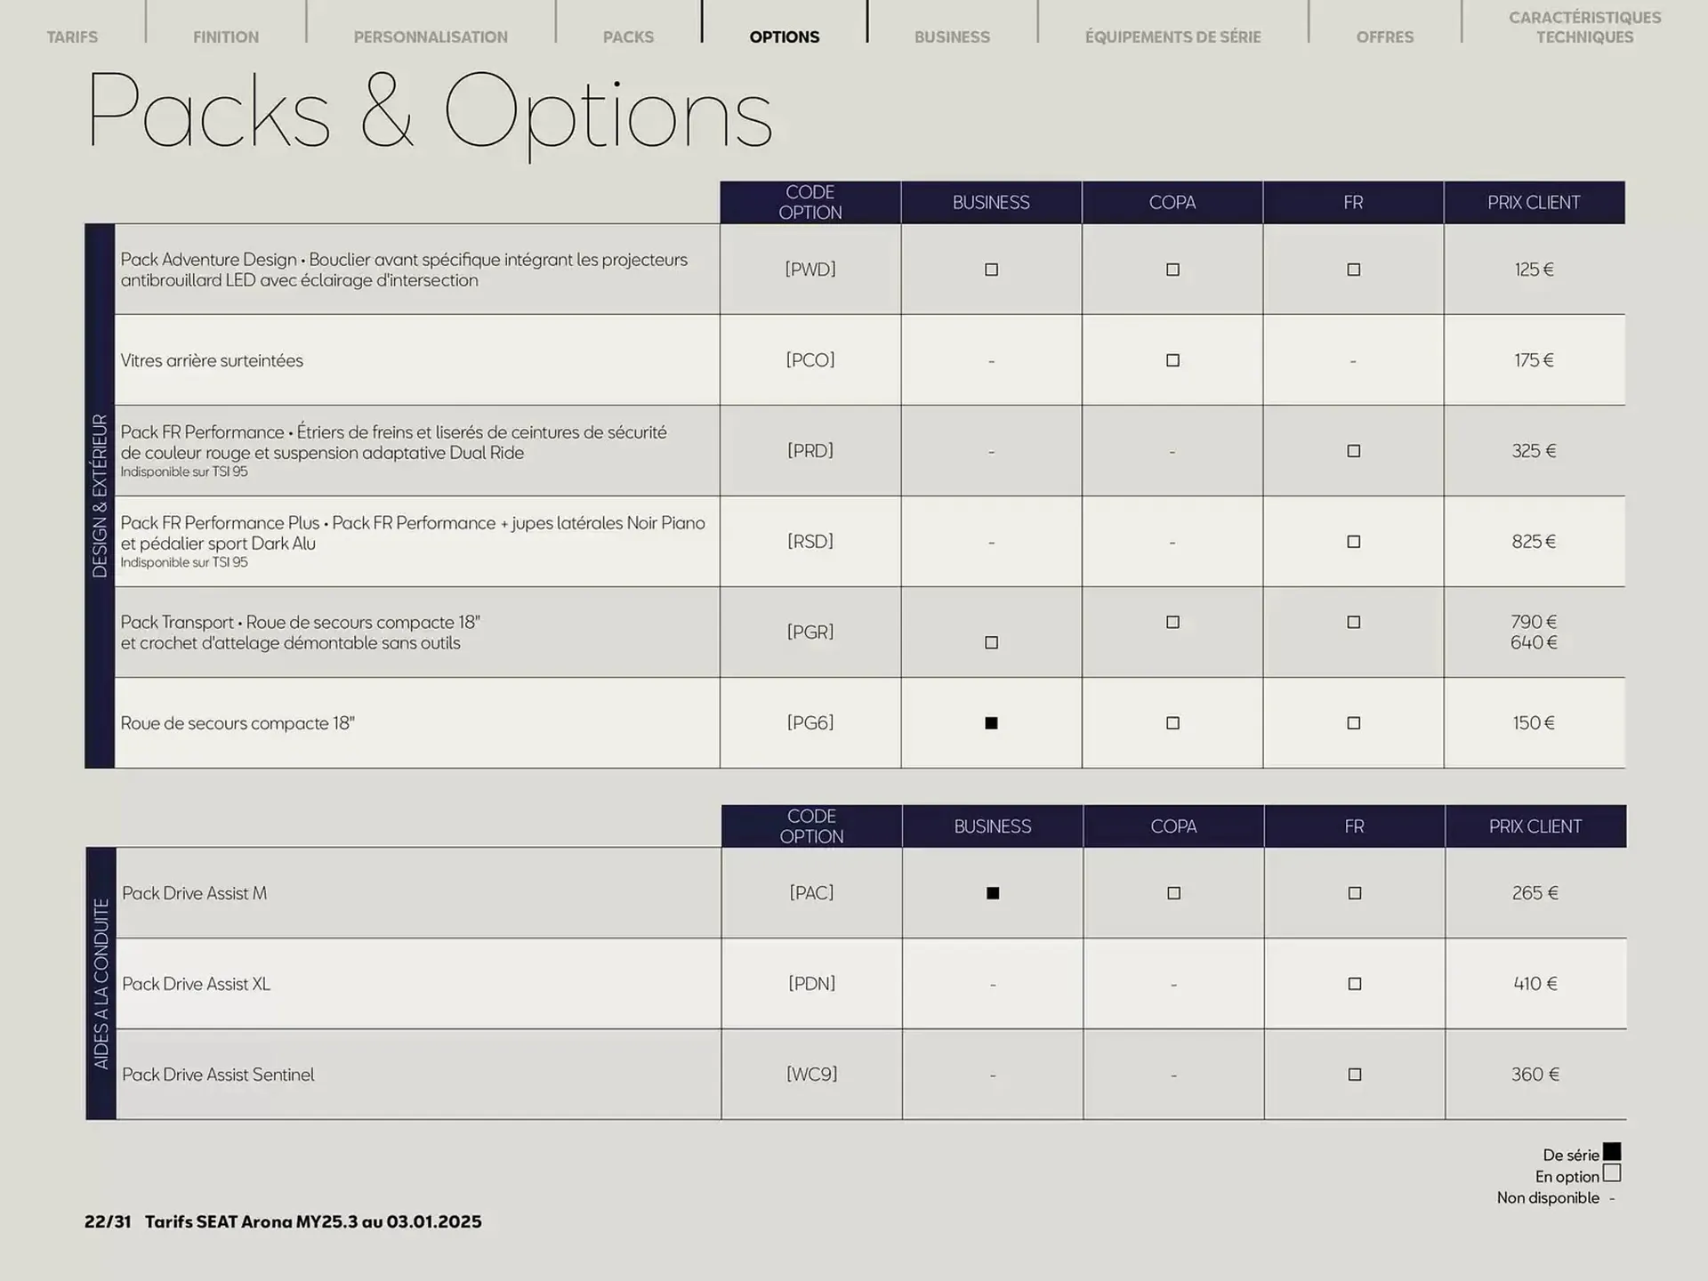1708x1281 pixels.
Task: Click the En option legend empty square
Action: [1611, 1174]
